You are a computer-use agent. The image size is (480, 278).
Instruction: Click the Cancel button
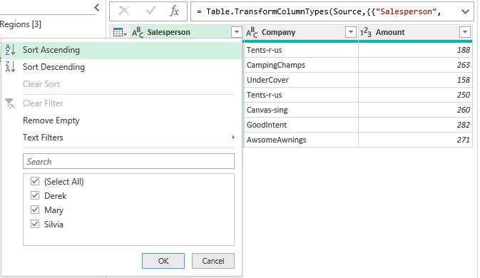[213, 261]
